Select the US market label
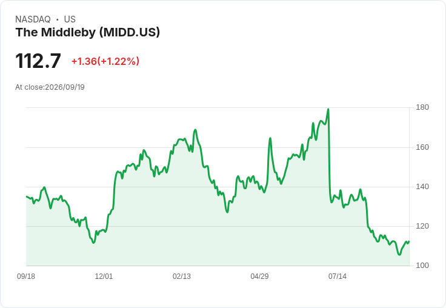Image resolution: width=446 pixels, height=308 pixels. pyautogui.click(x=70, y=19)
